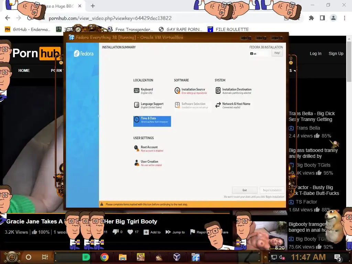Image resolution: width=352 pixels, height=264 pixels.
Task: Click the Fedora logo in installer sidebar
Action: point(84,53)
